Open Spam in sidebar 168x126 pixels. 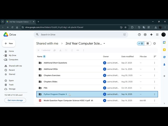pyautogui.click(x=11, y=81)
